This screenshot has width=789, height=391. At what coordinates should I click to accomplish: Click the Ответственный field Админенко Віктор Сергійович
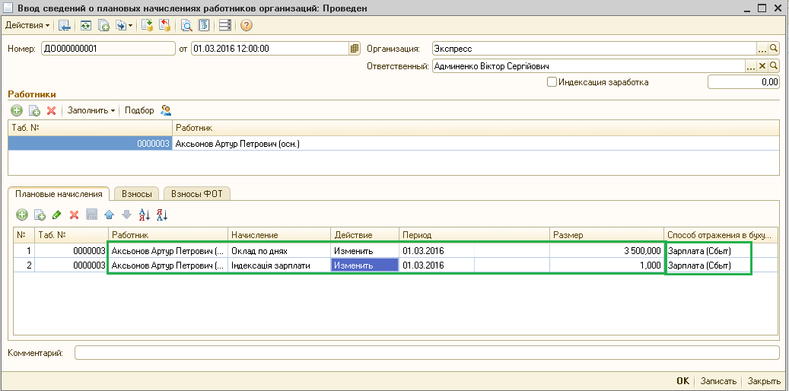pyautogui.click(x=589, y=66)
